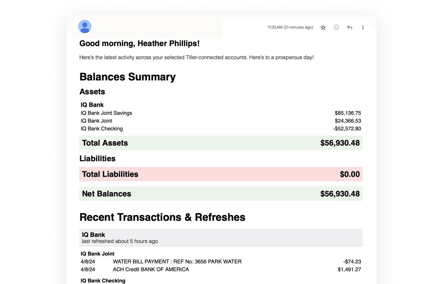Click the 11:35 AM timestamp
443x284 pixels.
[x=290, y=27]
